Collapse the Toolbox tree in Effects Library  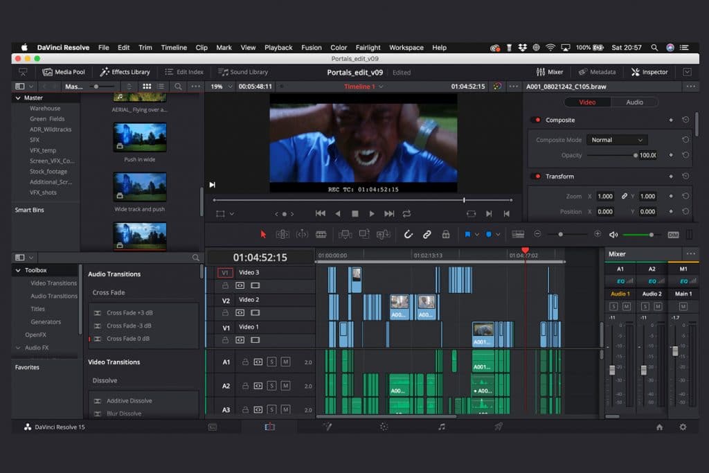(x=18, y=270)
